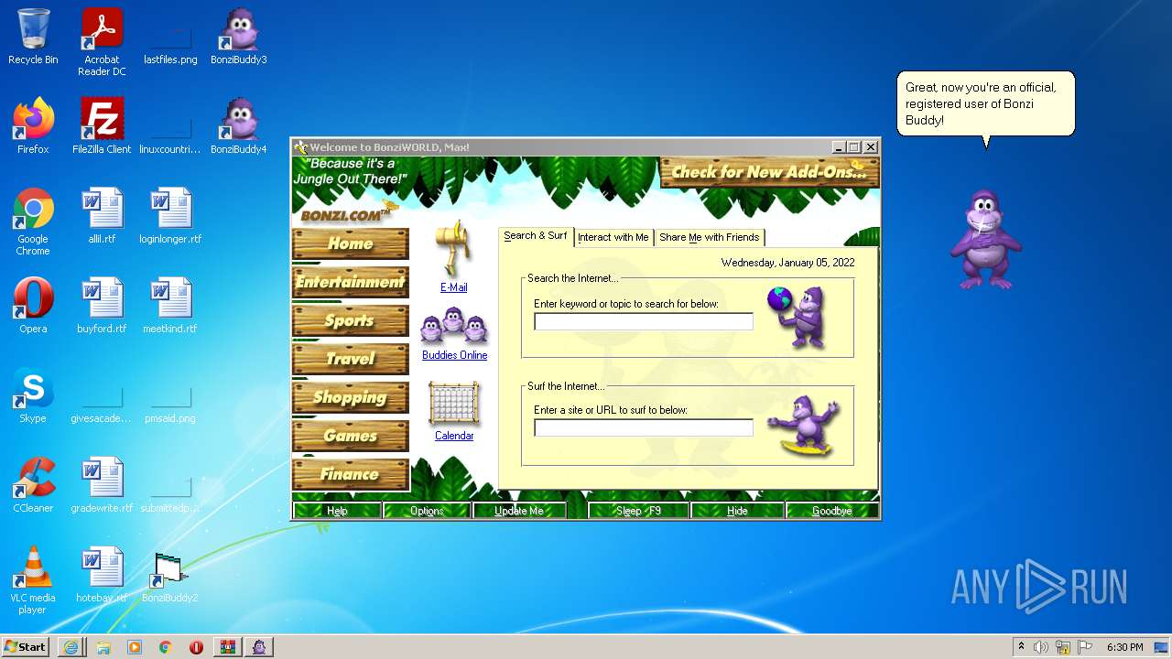1172x659 pixels.
Task: Open Windows Explorer folder in taskbar
Action: (x=103, y=647)
